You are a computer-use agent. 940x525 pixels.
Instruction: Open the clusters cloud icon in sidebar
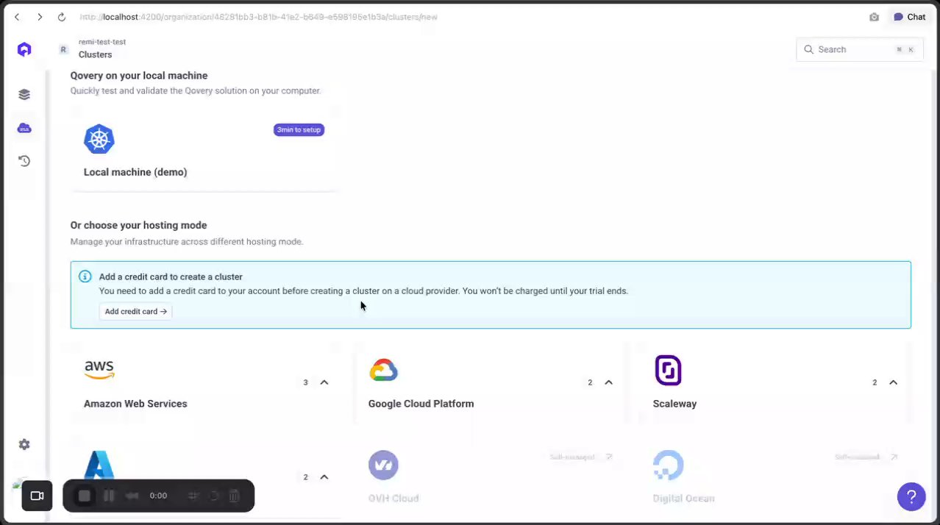[x=24, y=128]
